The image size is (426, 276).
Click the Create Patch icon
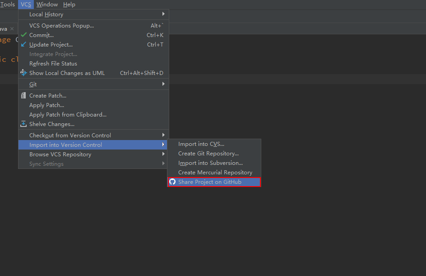(23, 95)
